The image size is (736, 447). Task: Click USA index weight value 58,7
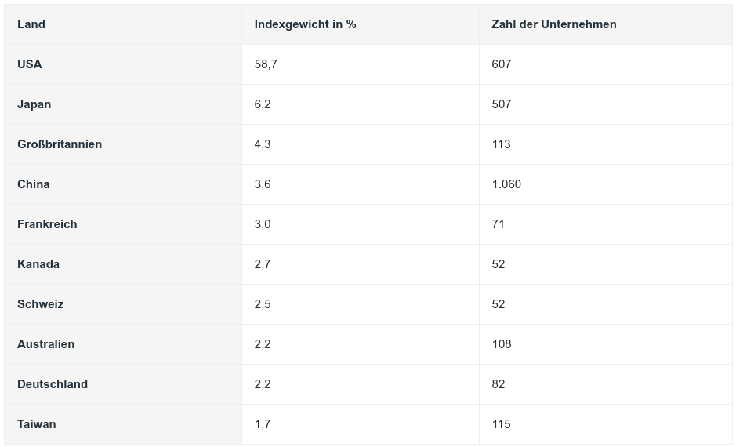pos(266,64)
